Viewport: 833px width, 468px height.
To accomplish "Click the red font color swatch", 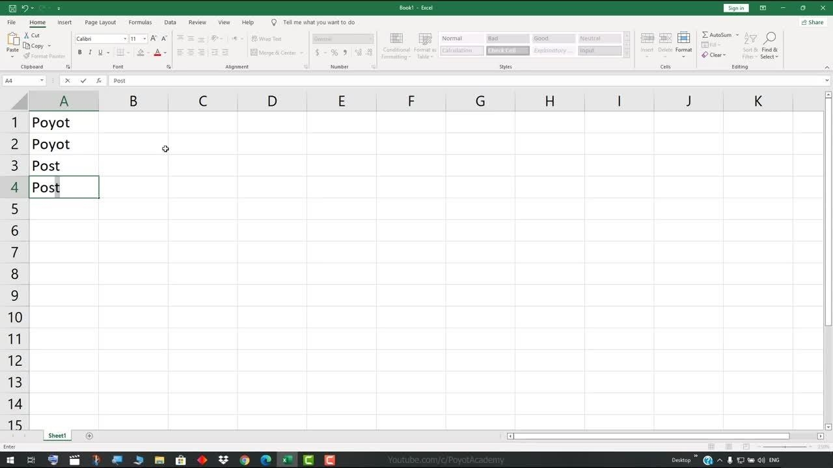I will point(157,53).
